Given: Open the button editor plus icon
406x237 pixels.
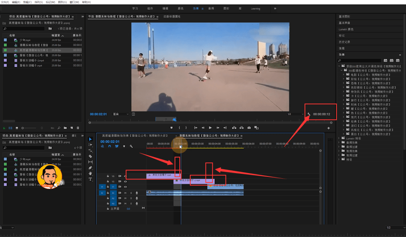Looking at the screenshot, I should coord(329,128).
